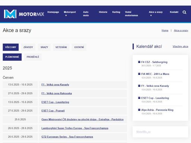Viewport: 191px width, 143px height.
Task: Expand the Motorsport dropdown arrow
Action: (x=66, y=16)
